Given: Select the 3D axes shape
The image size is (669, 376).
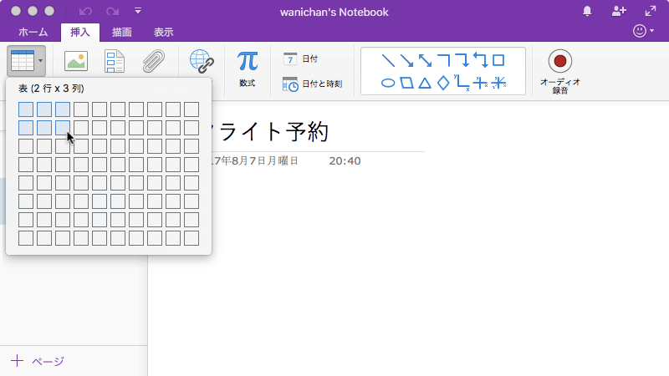Looking at the screenshot, I should (x=498, y=83).
